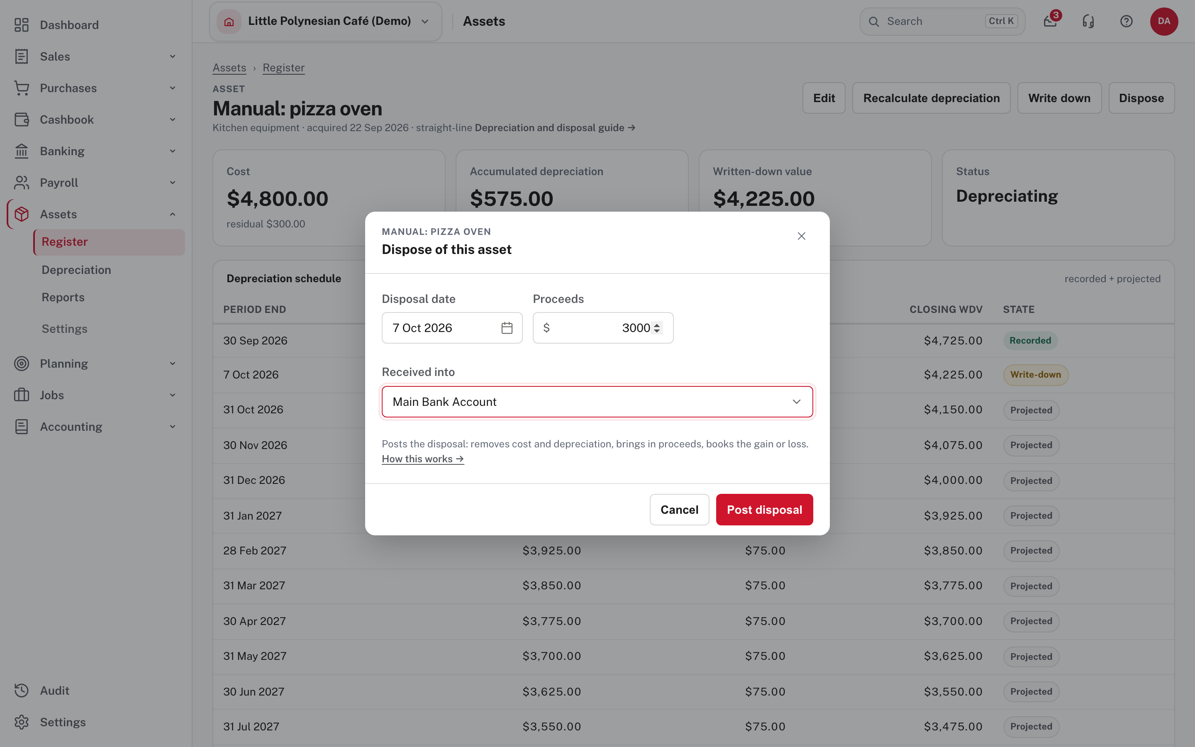This screenshot has height=747, width=1195.
Task: Click the Payroll people icon
Action: point(21,183)
